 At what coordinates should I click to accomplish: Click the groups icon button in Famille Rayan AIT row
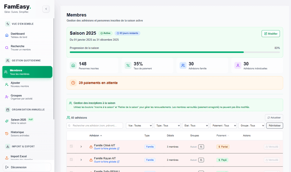(201, 160)
